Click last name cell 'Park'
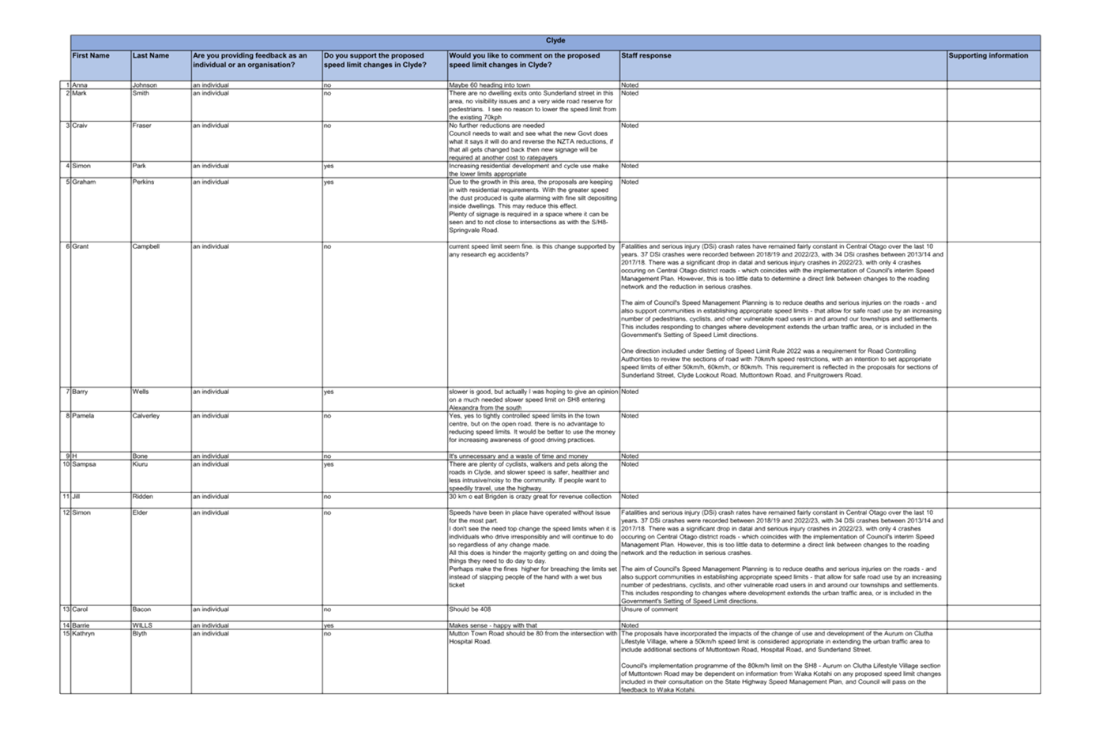The width and height of the screenshot is (1107, 754). [139, 166]
